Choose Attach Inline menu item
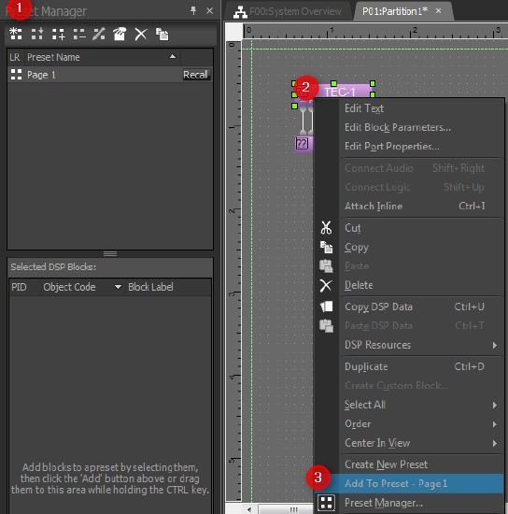508x514 pixels. 409,206
